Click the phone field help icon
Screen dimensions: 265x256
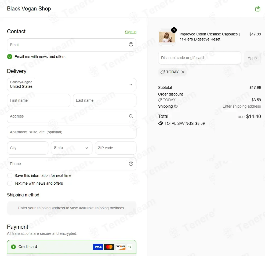click(x=131, y=164)
